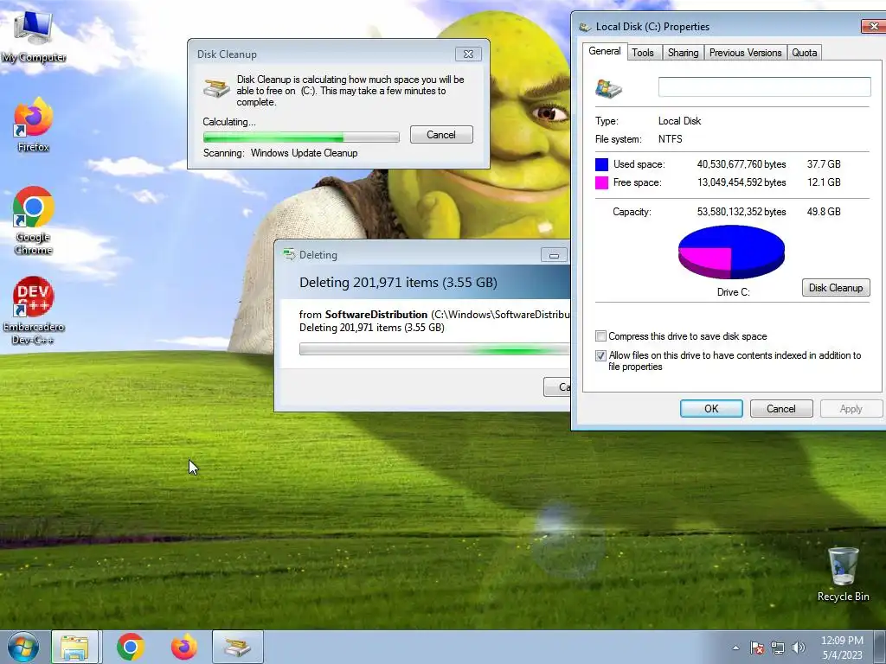Click the Deleting items progress bar

[434, 349]
